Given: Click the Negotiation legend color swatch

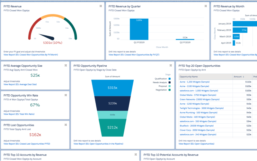Looking at the screenshot, I should point(169,90).
